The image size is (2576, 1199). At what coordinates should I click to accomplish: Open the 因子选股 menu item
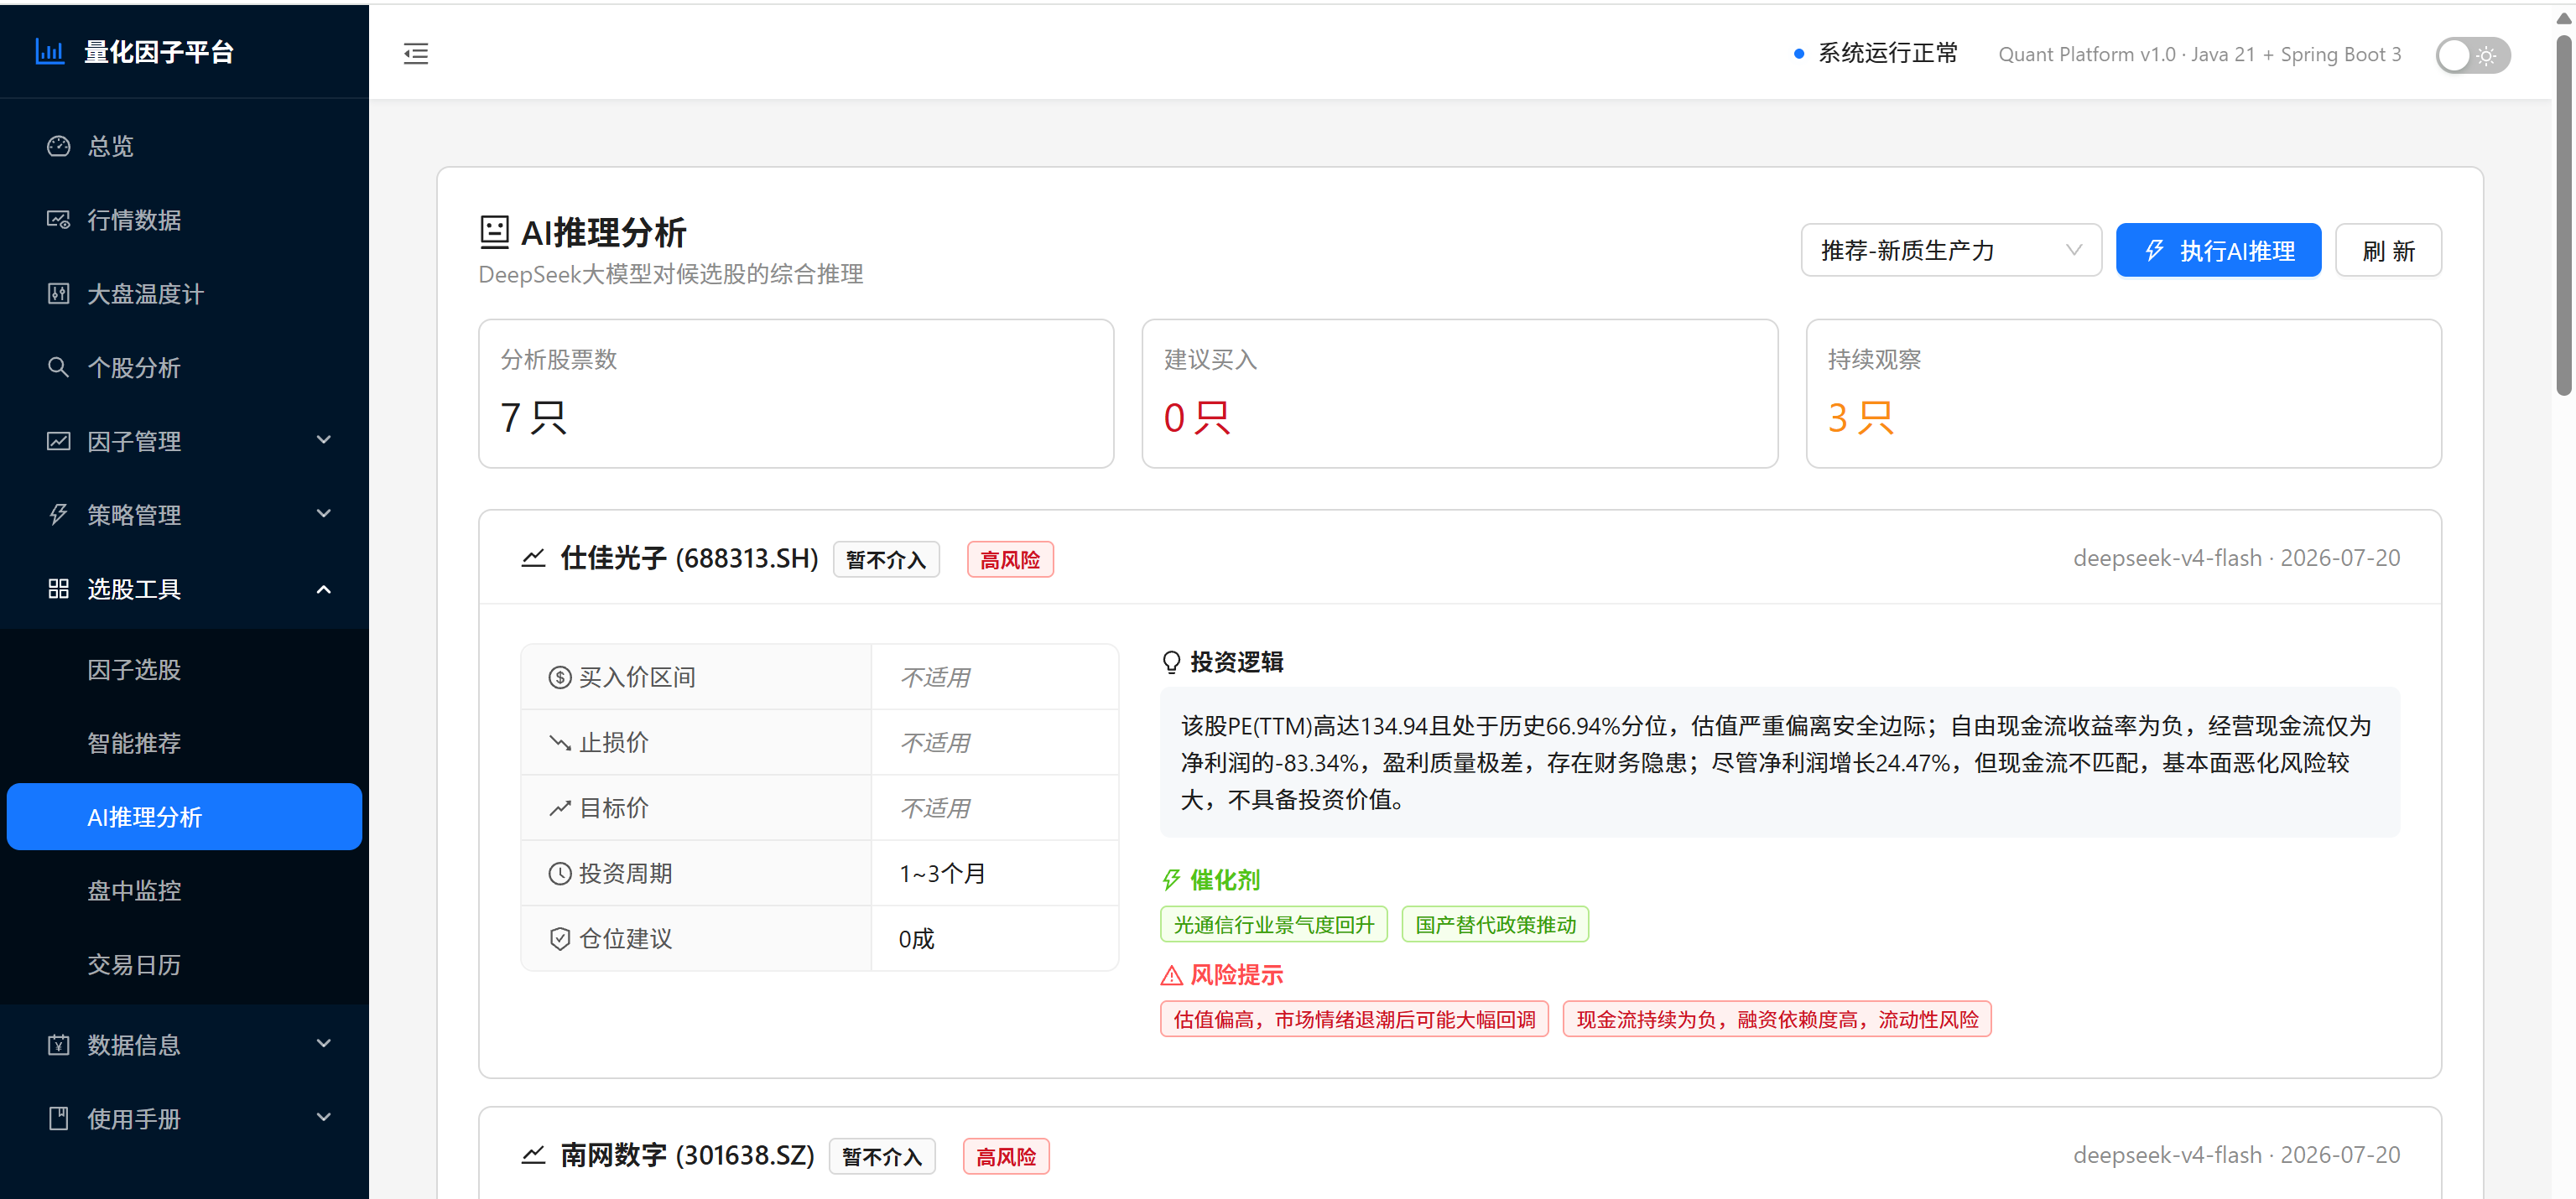(x=184, y=669)
